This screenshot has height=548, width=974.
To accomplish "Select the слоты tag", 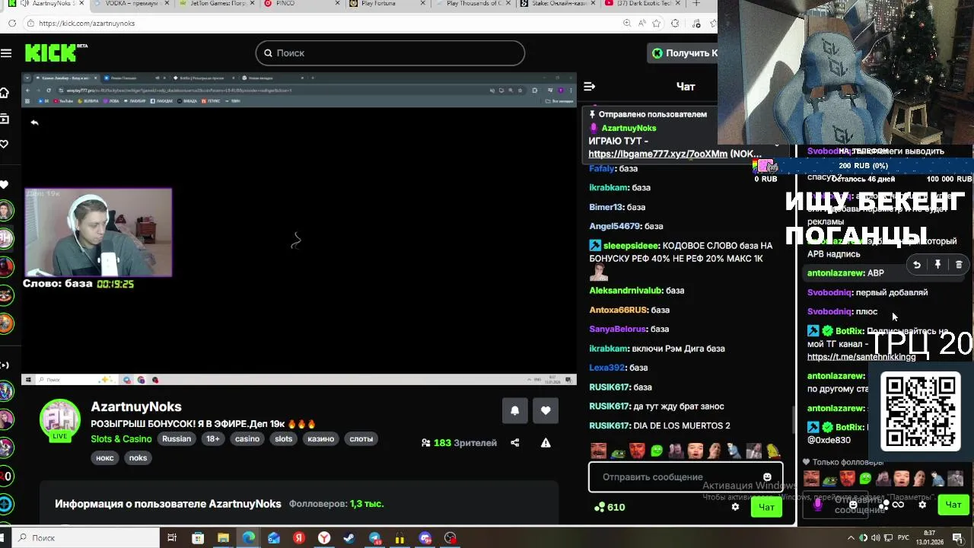I will tap(361, 439).
